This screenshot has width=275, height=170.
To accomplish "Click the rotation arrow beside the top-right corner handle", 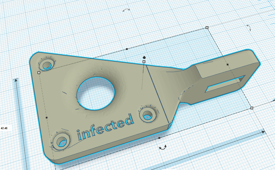I will click(249, 28).
